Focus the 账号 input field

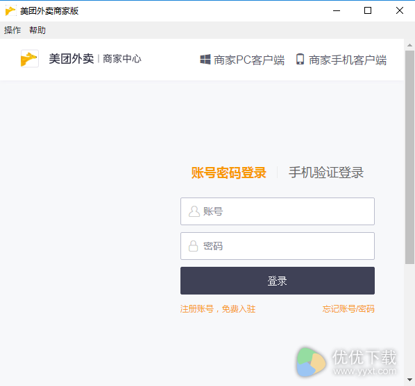point(278,211)
